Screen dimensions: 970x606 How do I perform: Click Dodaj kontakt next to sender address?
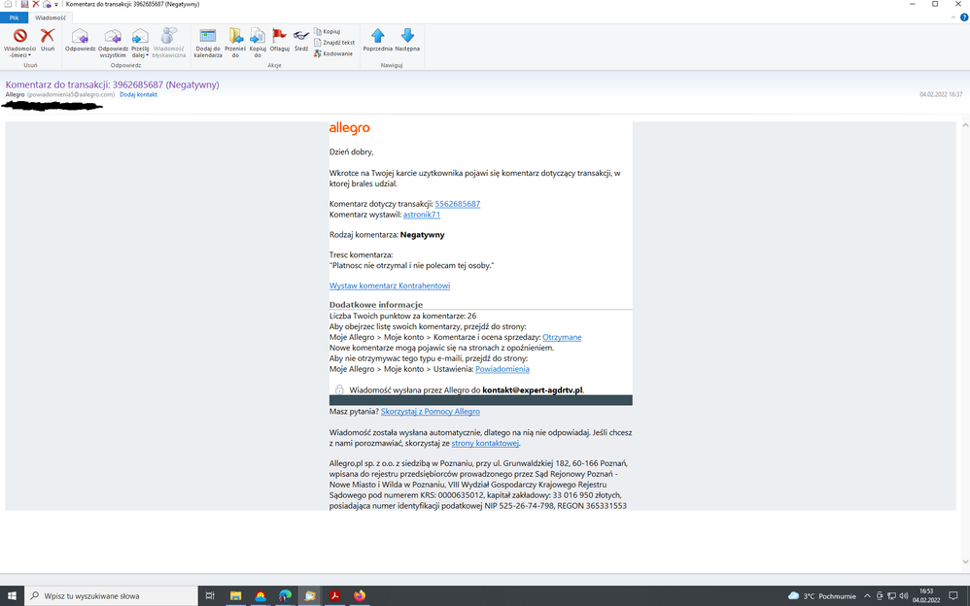tap(137, 94)
